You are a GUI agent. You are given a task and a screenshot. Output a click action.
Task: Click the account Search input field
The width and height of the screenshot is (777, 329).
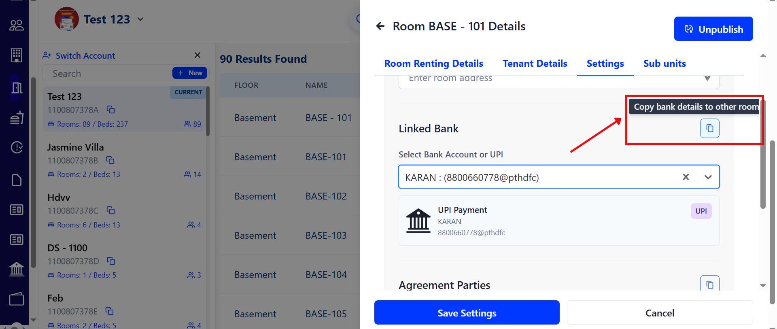109,74
